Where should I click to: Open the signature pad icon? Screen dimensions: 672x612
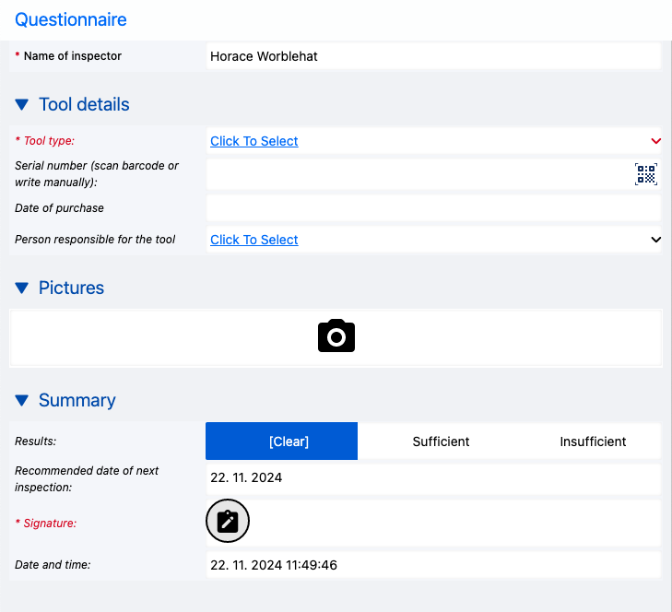click(x=228, y=521)
